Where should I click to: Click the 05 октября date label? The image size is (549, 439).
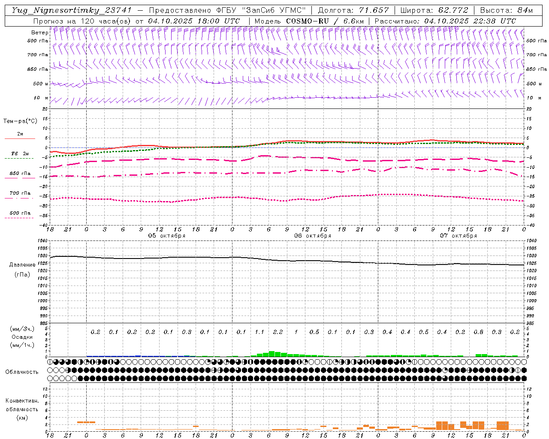167,236
